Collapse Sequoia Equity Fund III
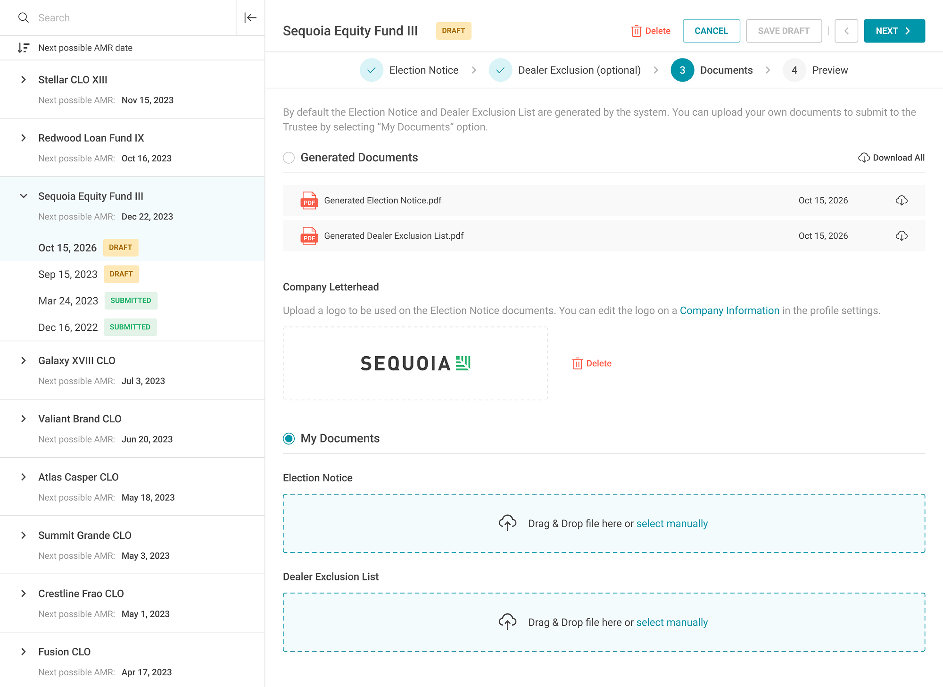Image resolution: width=943 pixels, height=687 pixels. tap(24, 196)
